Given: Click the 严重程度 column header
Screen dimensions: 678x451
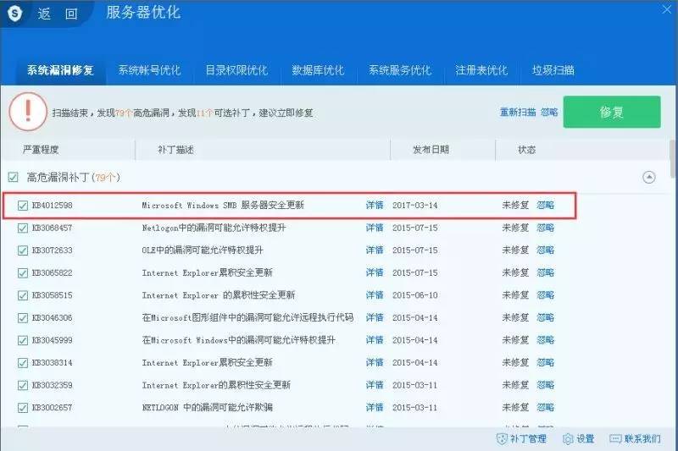Looking at the screenshot, I should click(41, 150).
